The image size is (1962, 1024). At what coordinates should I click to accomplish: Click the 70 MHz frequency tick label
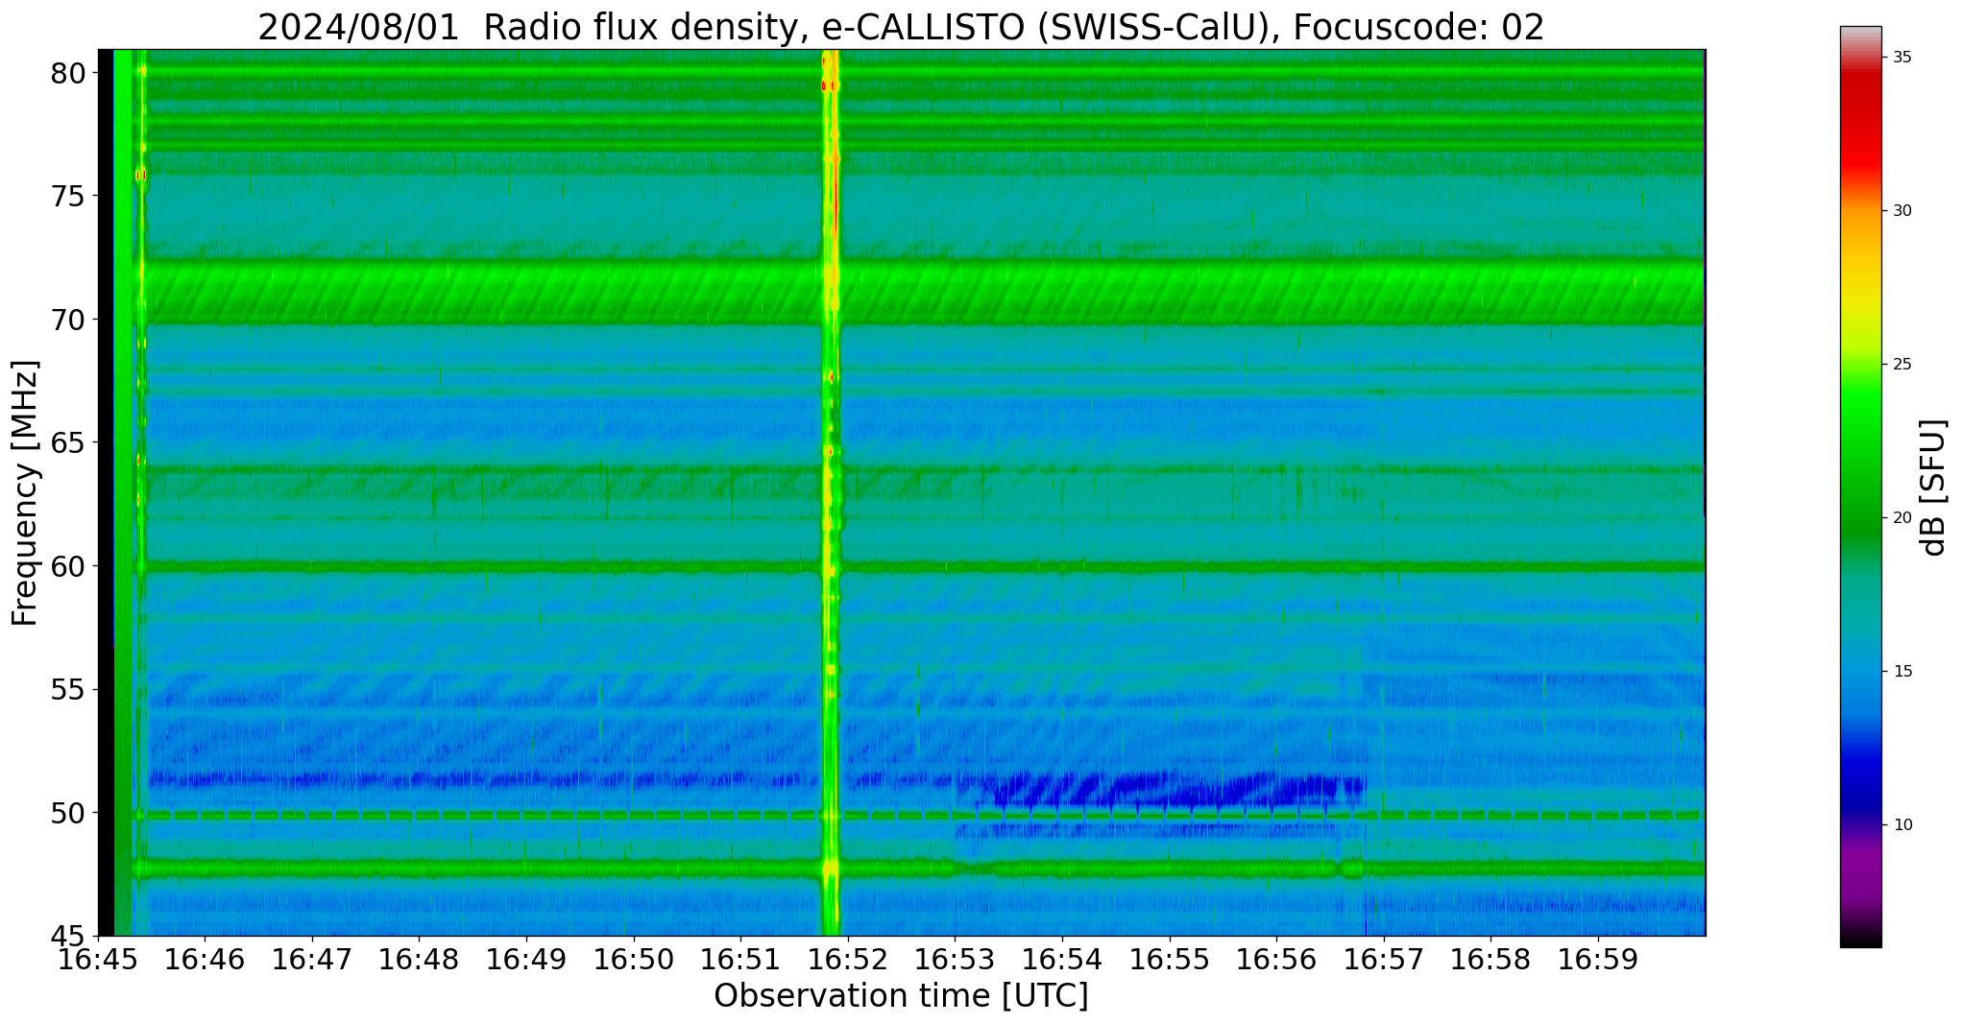[x=68, y=320]
